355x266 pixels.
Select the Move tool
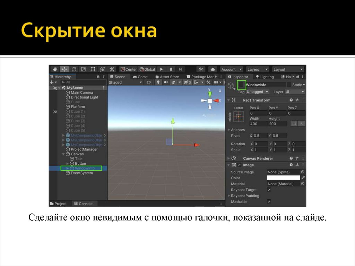point(64,69)
